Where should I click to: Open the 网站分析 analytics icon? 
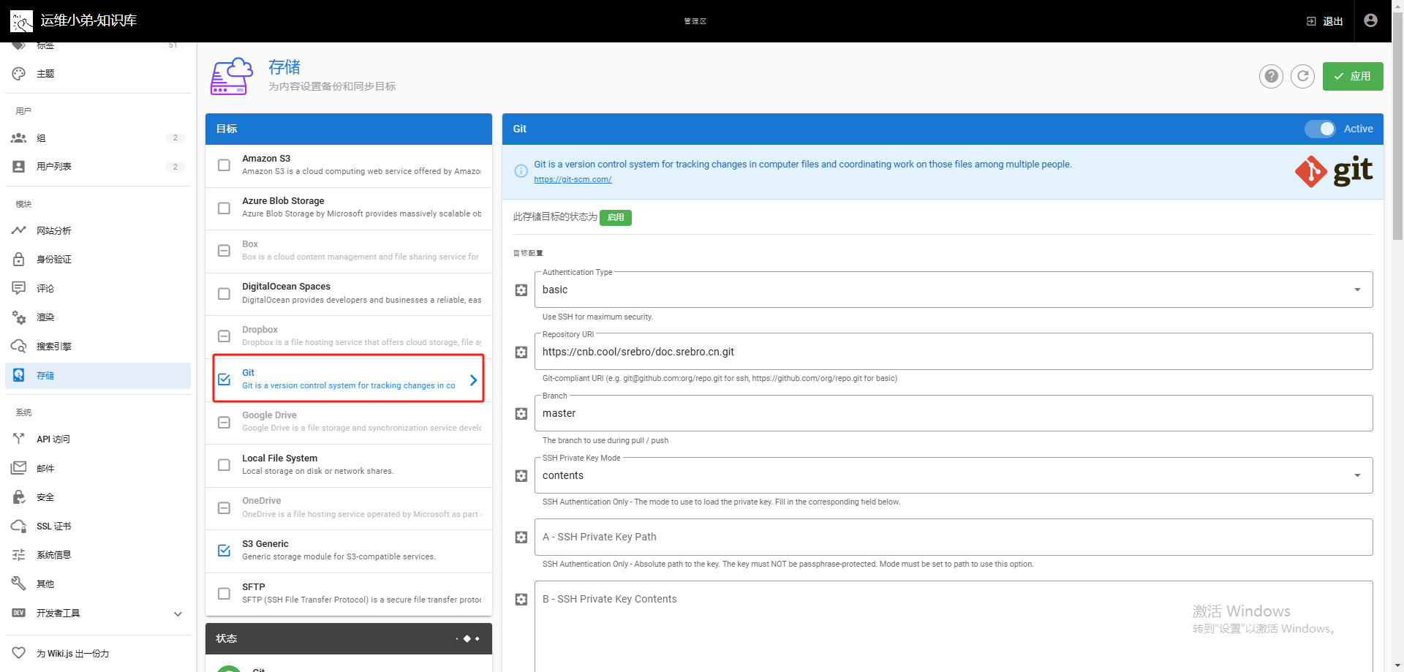19,230
